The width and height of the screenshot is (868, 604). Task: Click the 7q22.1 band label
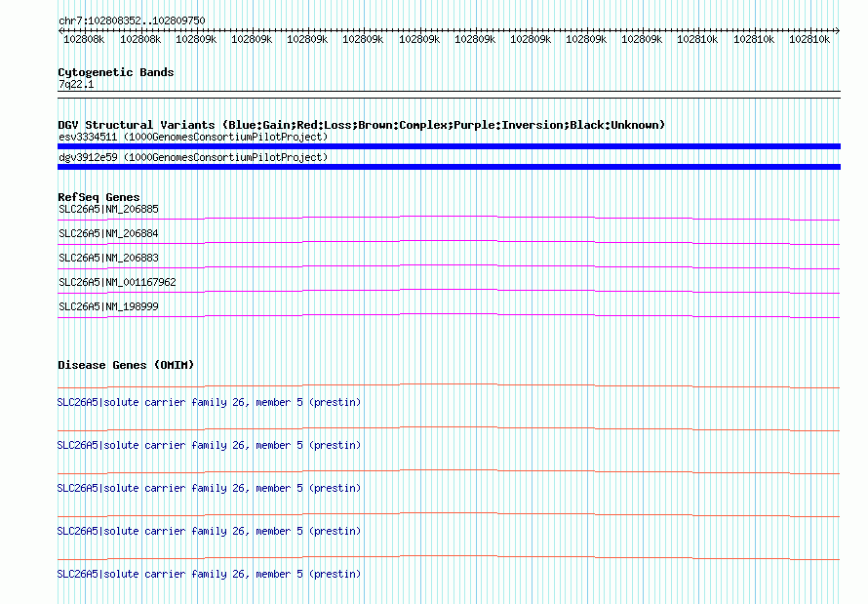(x=76, y=84)
